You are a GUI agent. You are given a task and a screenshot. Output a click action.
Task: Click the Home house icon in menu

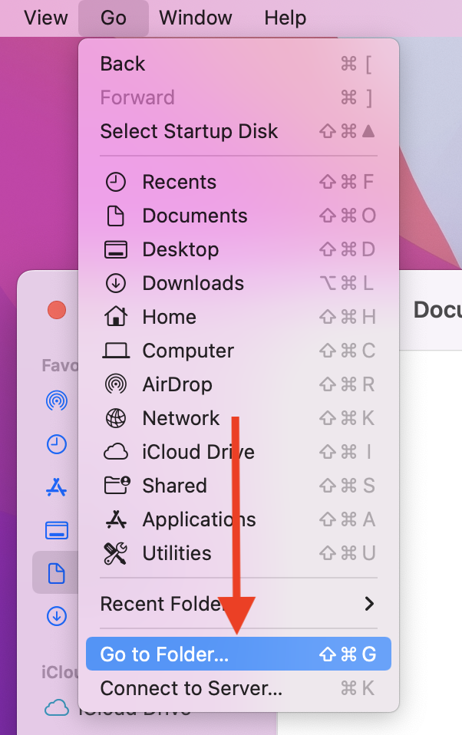[x=115, y=317]
